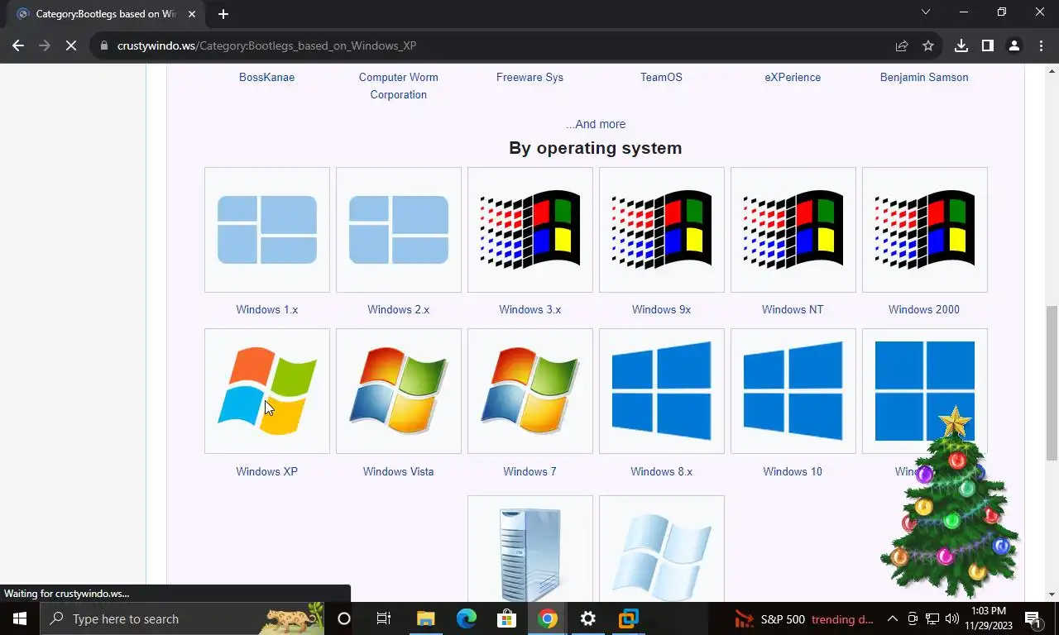Close the Category:Bootlegs tab
Viewport: 1059px width, 635px height.
(x=193, y=14)
